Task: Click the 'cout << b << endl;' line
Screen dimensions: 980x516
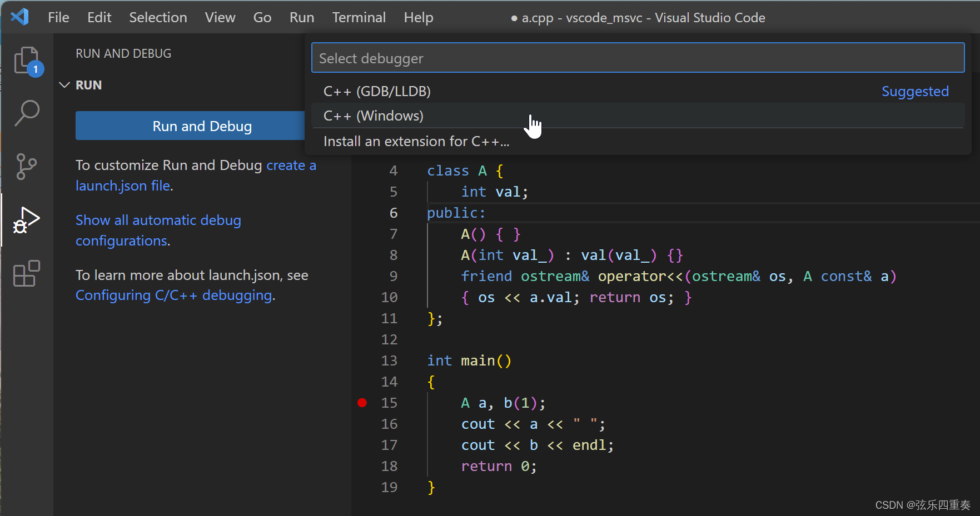Action: 538,445
